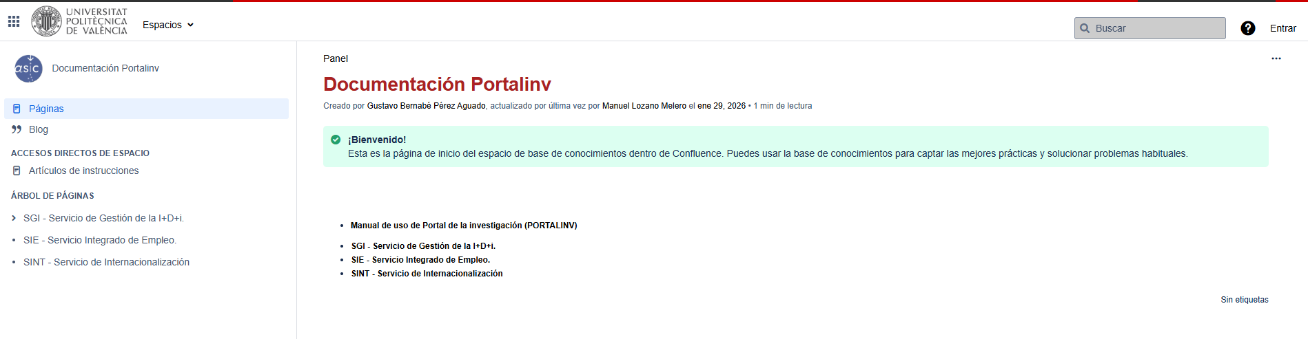Open SINT - Servicio de Internacionalización tree page

[x=106, y=262]
